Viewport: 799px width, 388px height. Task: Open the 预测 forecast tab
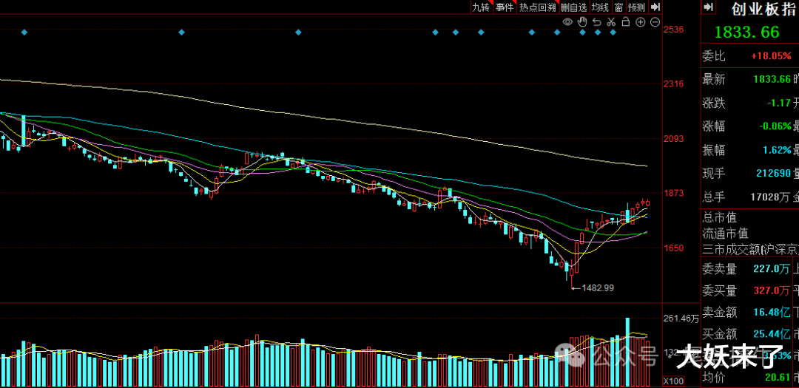pyautogui.click(x=636, y=7)
